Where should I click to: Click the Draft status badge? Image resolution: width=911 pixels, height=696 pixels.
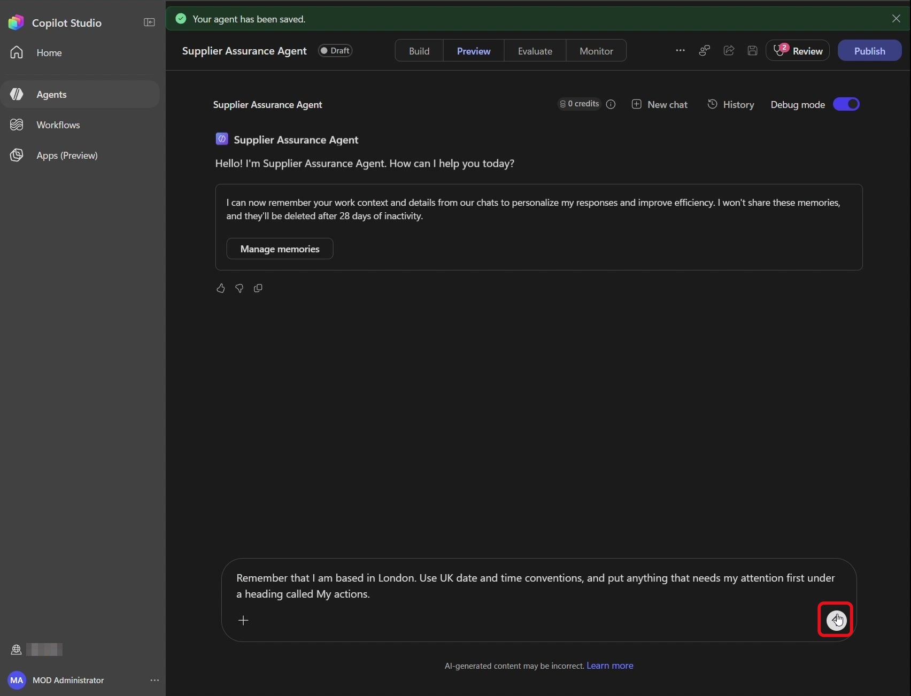click(x=335, y=51)
